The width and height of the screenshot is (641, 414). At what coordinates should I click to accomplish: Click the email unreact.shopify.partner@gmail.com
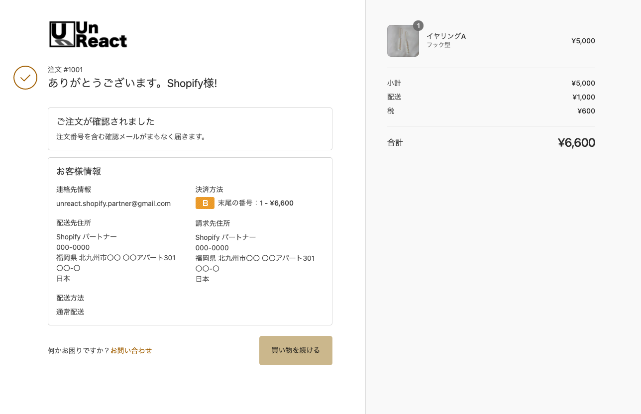coord(113,204)
